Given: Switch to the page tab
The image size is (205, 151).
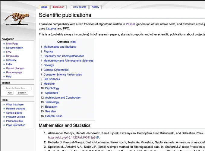Looking at the screenshot, I should [x=44, y=7].
